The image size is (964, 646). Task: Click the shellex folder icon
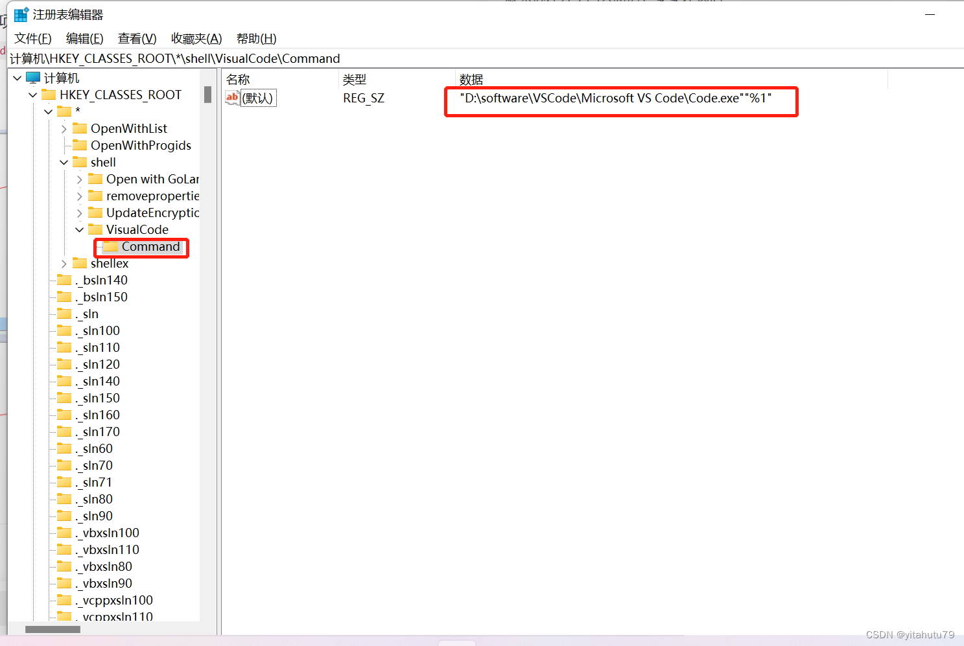point(80,263)
